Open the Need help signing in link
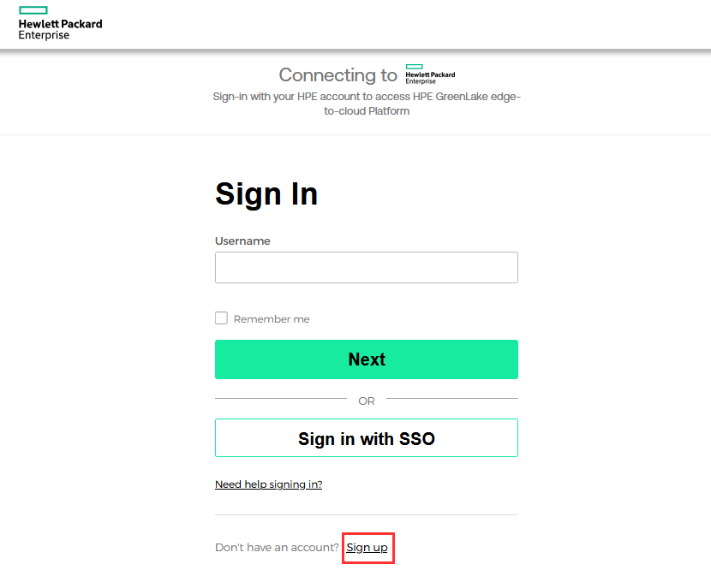 268,484
